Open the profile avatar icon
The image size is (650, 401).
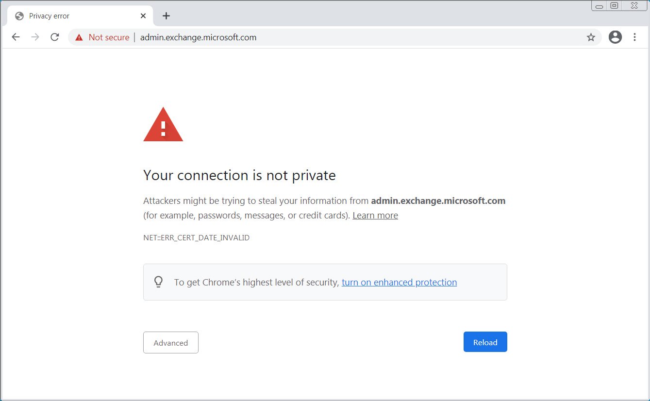[615, 37]
